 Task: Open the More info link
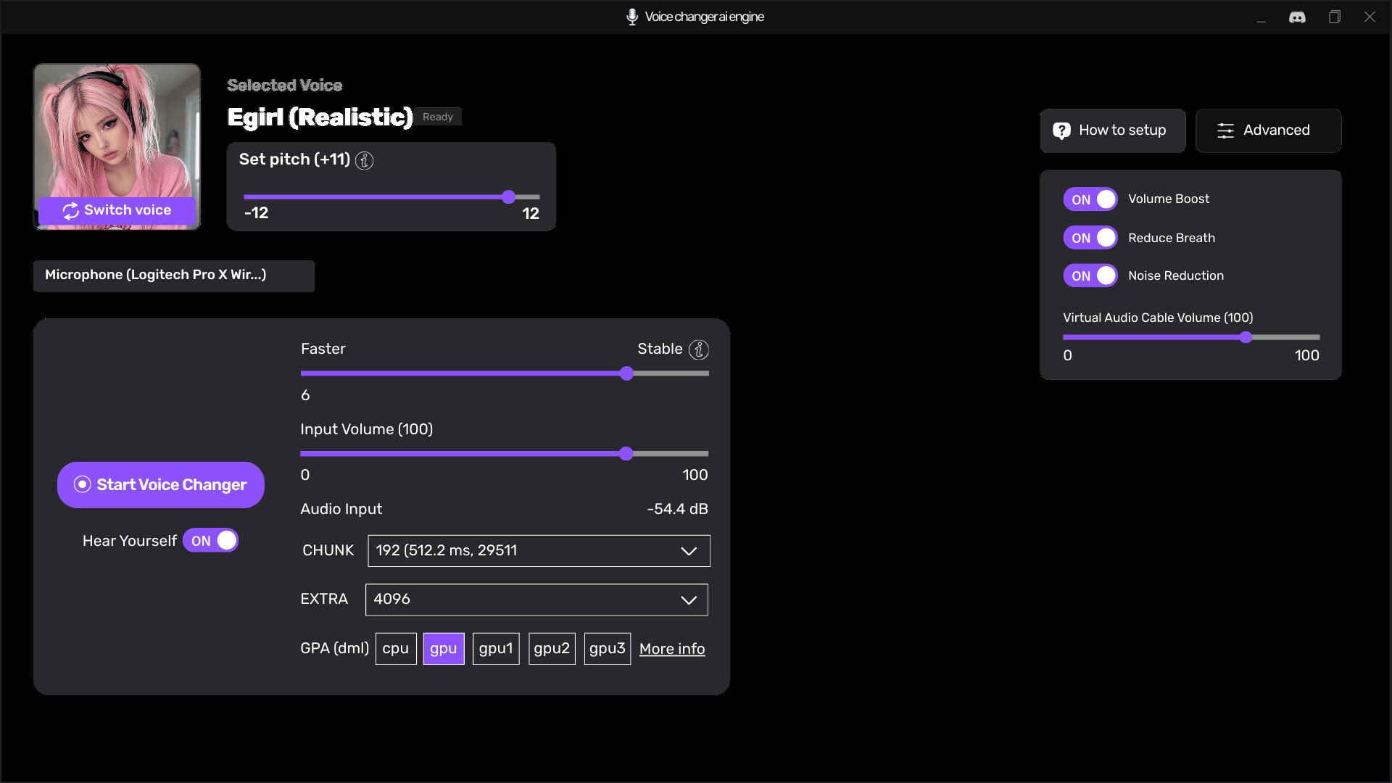672,649
